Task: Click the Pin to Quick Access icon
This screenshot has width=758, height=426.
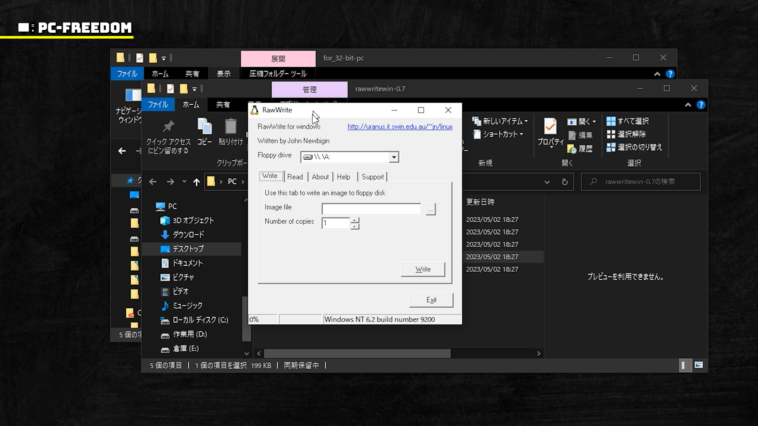Action: [x=169, y=126]
